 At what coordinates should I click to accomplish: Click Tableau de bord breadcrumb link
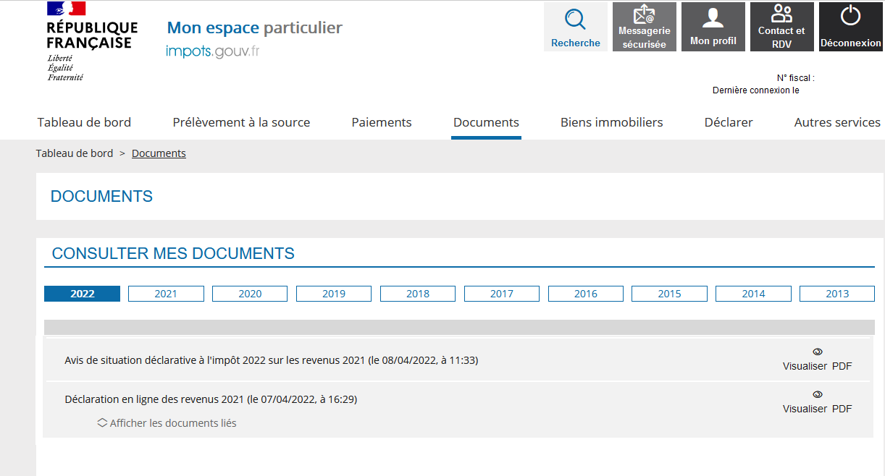click(x=75, y=153)
